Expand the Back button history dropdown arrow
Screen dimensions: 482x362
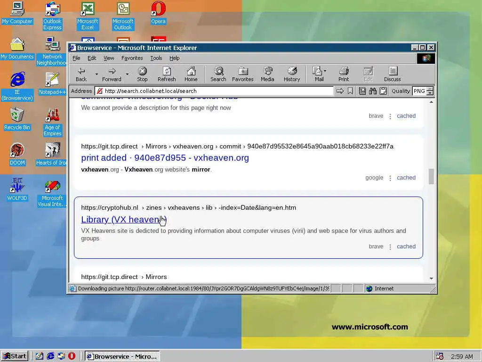coord(96,74)
